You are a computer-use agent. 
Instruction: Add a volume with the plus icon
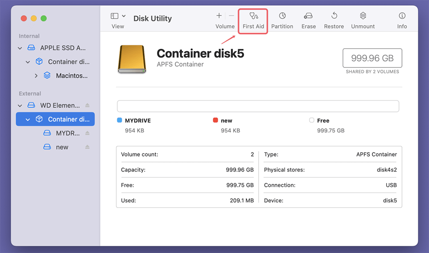(x=219, y=16)
